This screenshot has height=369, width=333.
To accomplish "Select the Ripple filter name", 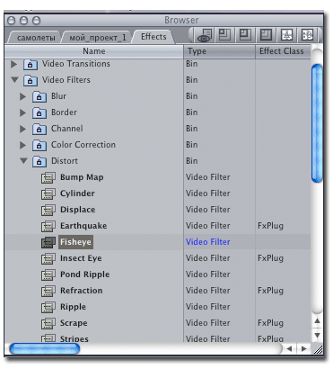I will (x=73, y=307).
